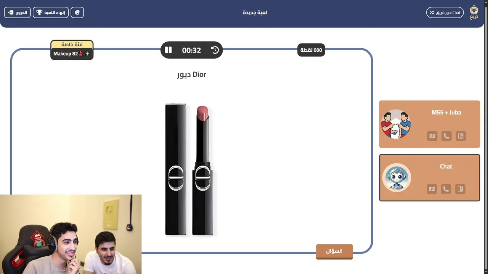
Task: Use the phone call lifeline for M55 + Juba
Action: 446,136
